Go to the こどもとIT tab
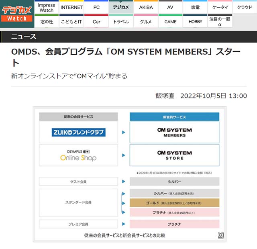 71,21
